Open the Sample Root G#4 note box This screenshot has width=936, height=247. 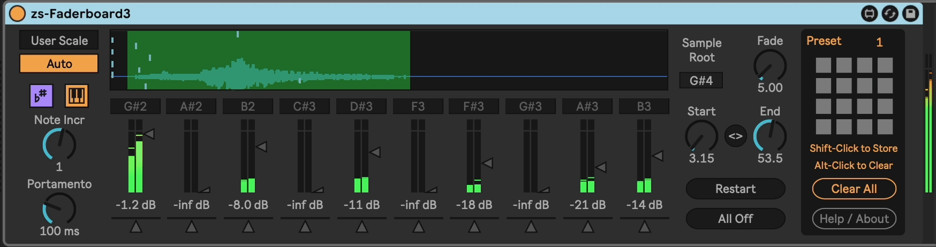click(701, 81)
